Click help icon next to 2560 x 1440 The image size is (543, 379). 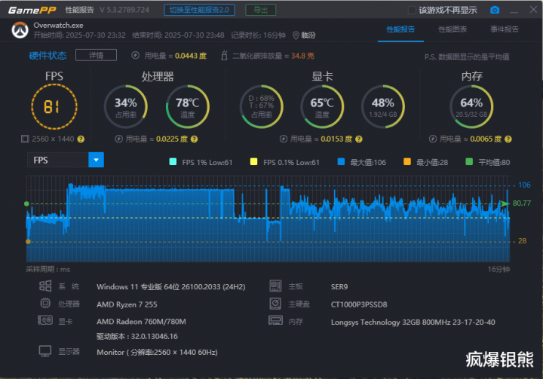[81, 139]
